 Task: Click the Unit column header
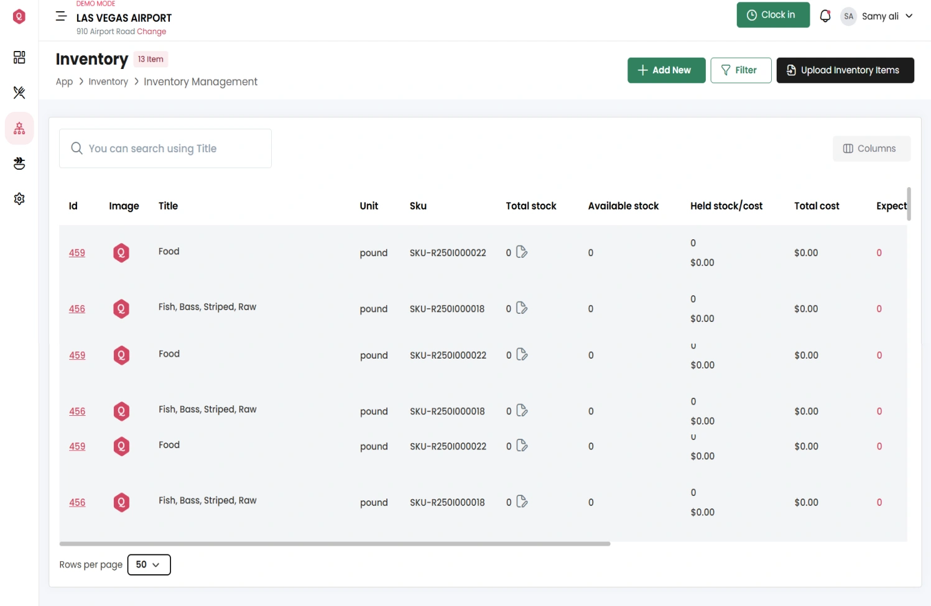click(x=369, y=206)
